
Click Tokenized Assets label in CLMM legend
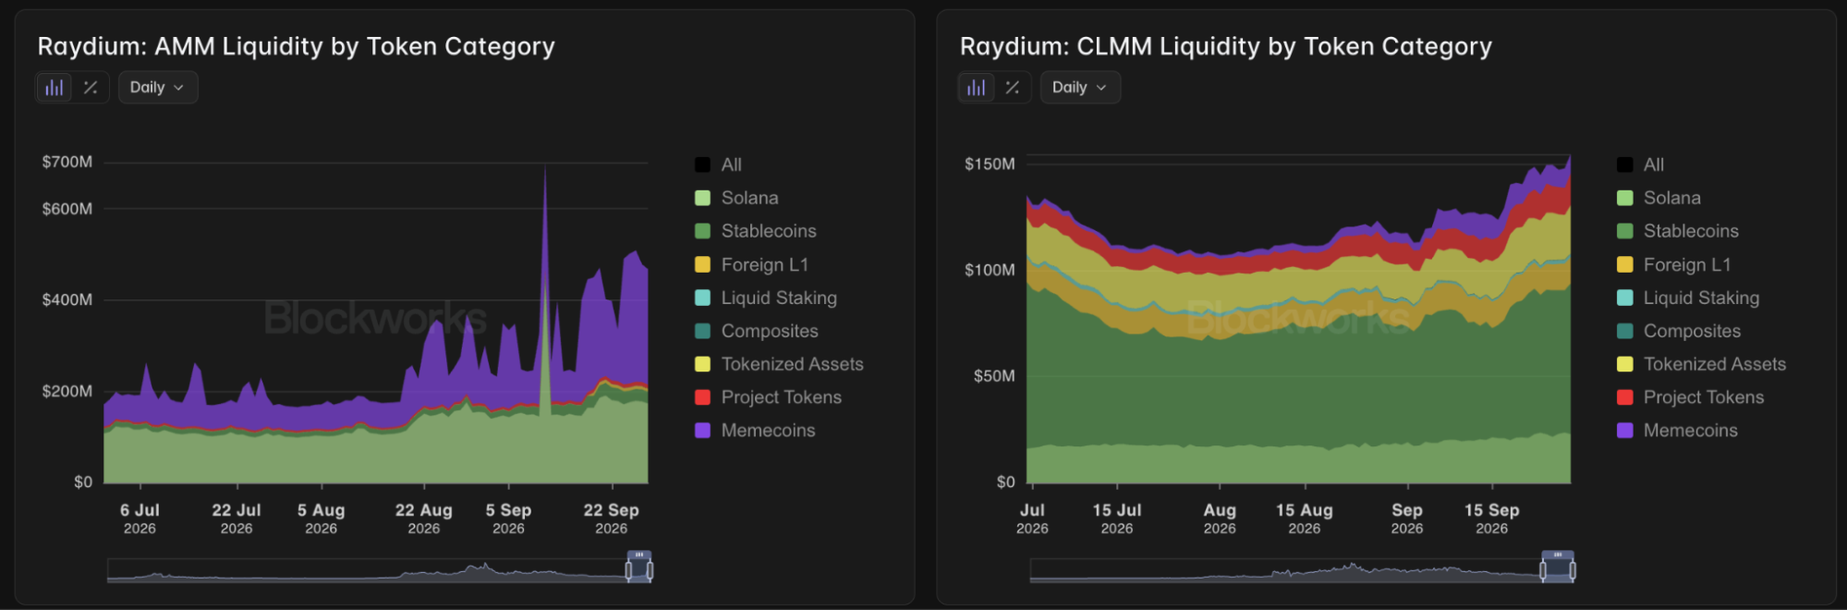[1715, 364]
